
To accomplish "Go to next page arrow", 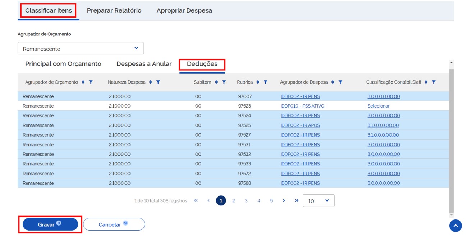I will point(284,200).
